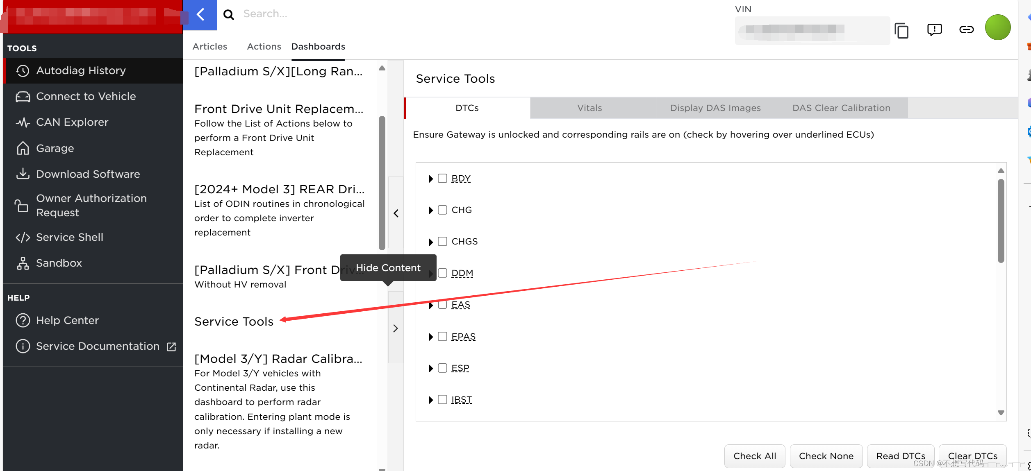Open the Articles tab
The image size is (1031, 471).
[209, 47]
